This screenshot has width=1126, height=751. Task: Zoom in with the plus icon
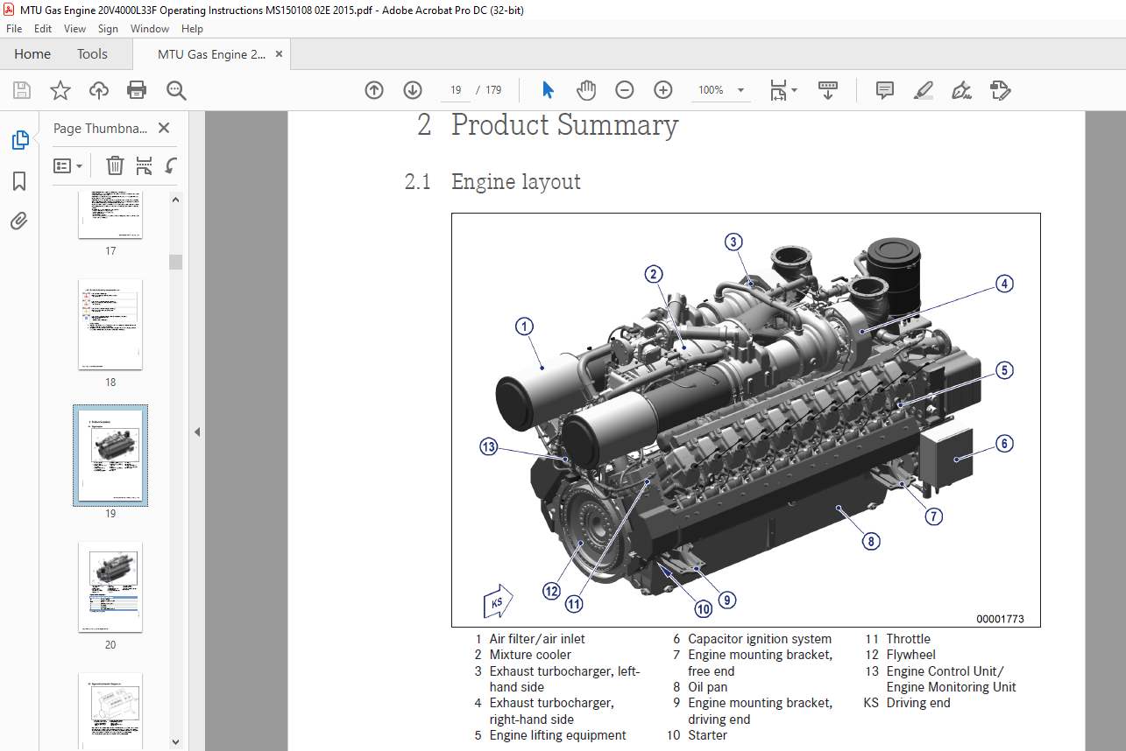pyautogui.click(x=663, y=90)
